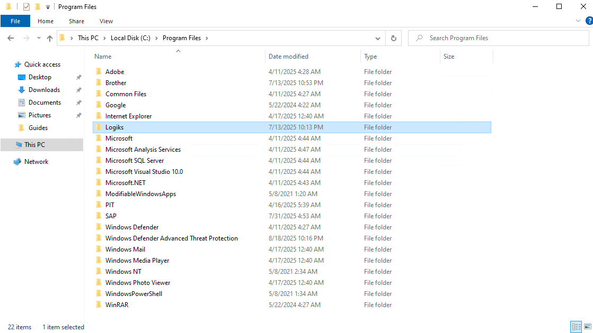The width and height of the screenshot is (593, 333).
Task: Select Network in navigation pane
Action: (x=36, y=162)
